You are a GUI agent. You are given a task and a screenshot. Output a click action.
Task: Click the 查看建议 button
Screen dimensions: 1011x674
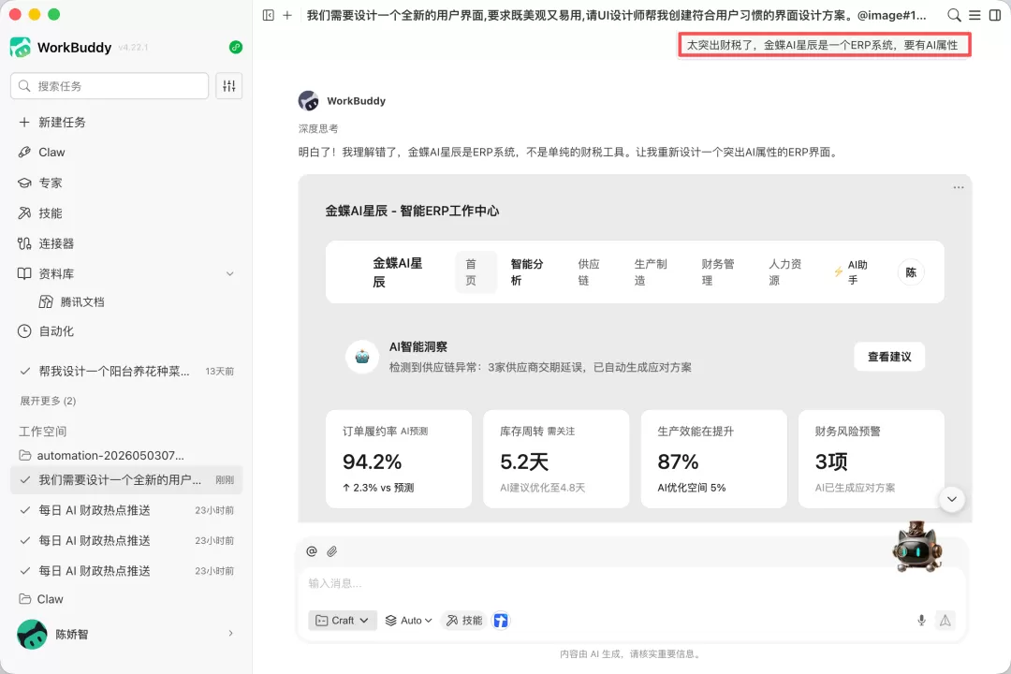click(889, 357)
